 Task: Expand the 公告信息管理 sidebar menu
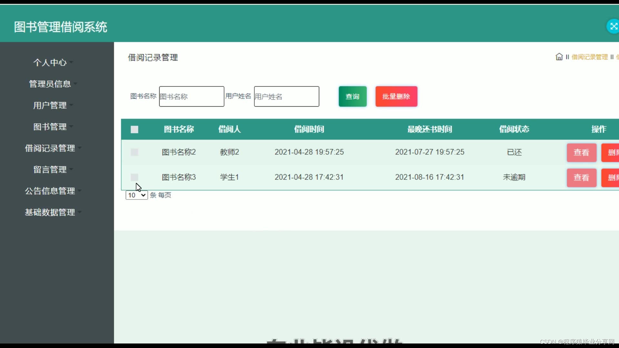pyautogui.click(x=50, y=191)
